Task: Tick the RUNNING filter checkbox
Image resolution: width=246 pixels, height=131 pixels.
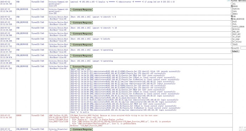Action: (232, 29)
